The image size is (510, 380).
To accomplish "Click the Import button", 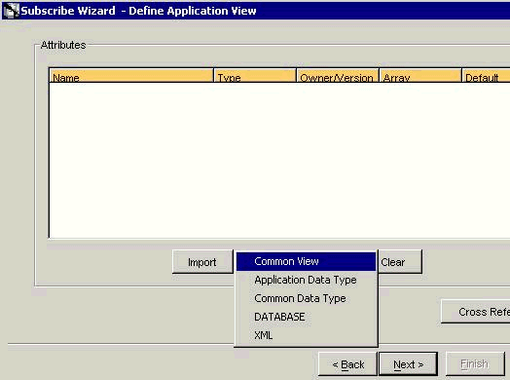I will (202, 262).
